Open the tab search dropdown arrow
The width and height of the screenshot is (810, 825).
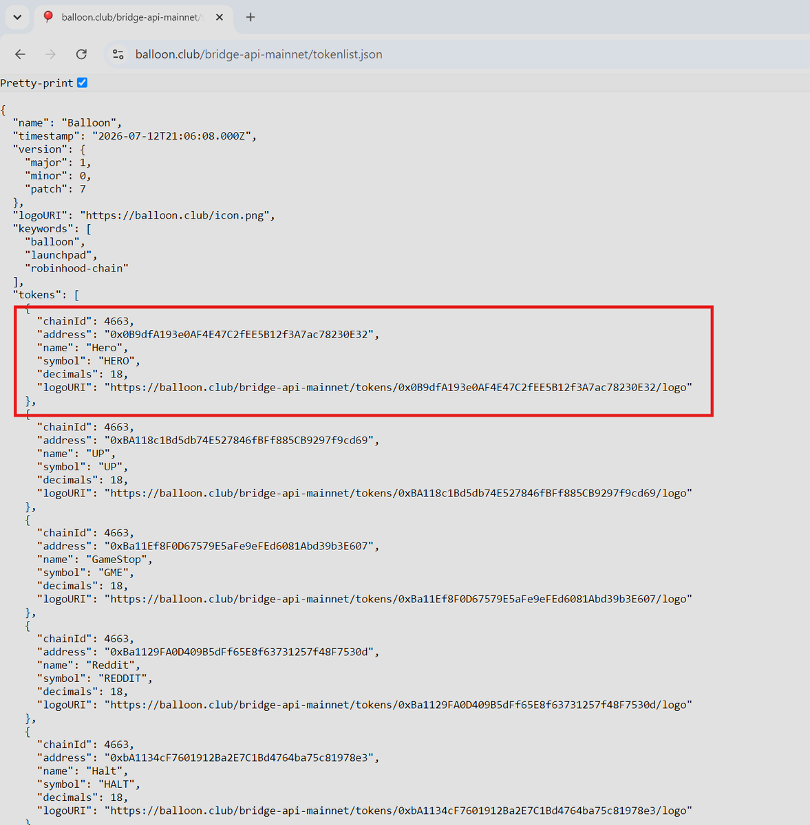17,17
